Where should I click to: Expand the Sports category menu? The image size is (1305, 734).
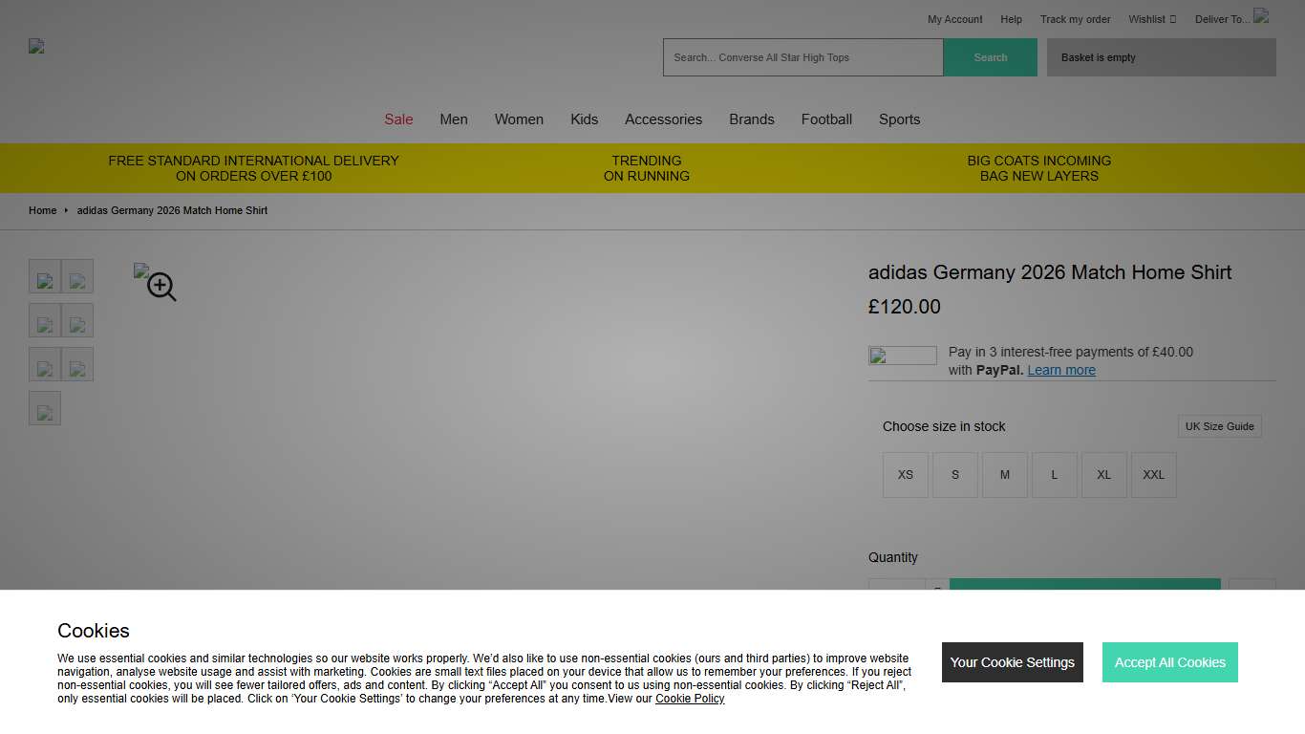pyautogui.click(x=899, y=119)
